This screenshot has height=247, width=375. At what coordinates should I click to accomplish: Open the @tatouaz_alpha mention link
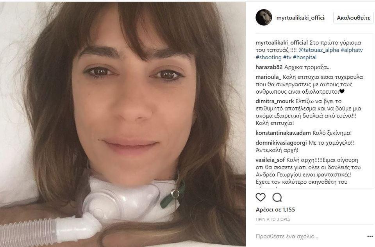pyautogui.click(x=319, y=50)
